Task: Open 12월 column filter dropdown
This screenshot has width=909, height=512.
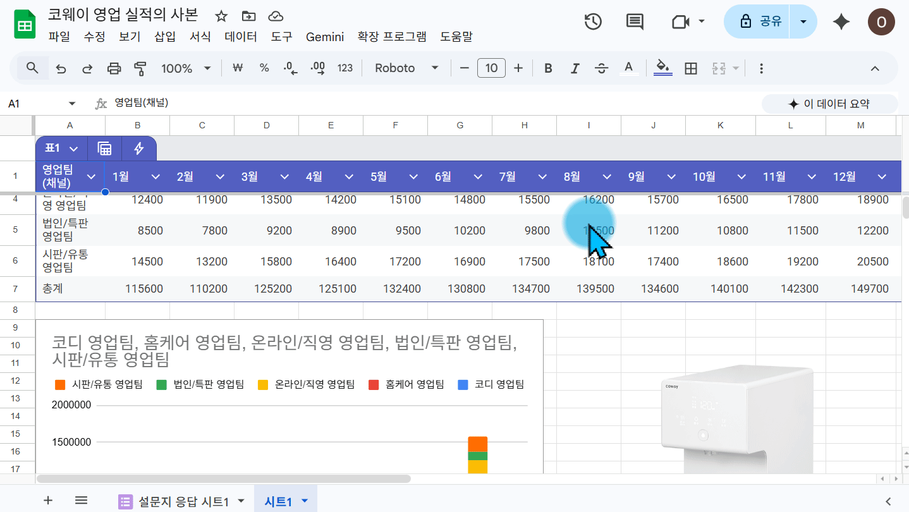Action: pos(882,177)
